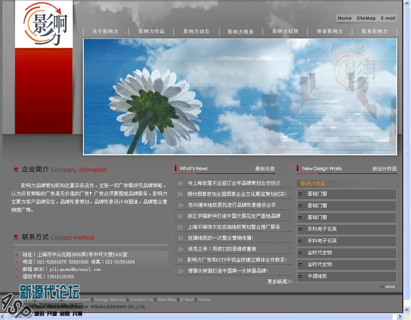Go to 影响力动态 navigation menu
This screenshot has height=320, width=411.
[x=196, y=31]
